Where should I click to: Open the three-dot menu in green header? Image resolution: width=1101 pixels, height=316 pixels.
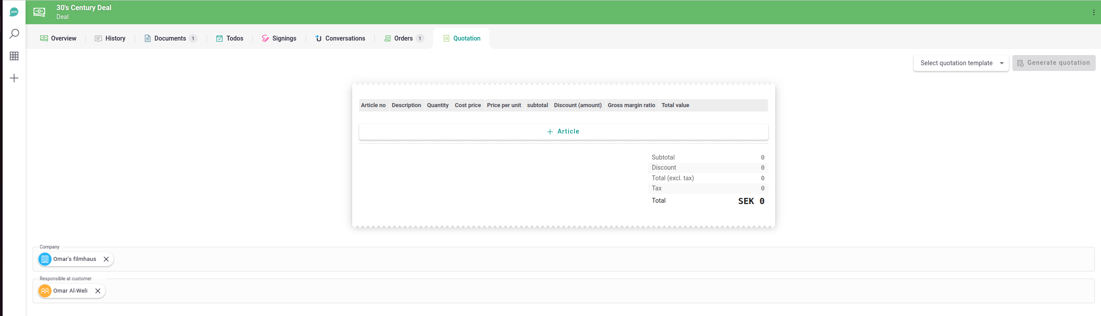(1094, 12)
